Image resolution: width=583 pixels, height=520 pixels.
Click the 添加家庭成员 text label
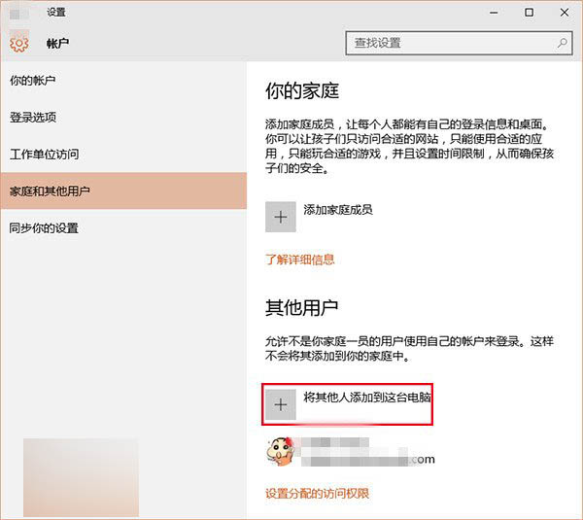(x=338, y=210)
